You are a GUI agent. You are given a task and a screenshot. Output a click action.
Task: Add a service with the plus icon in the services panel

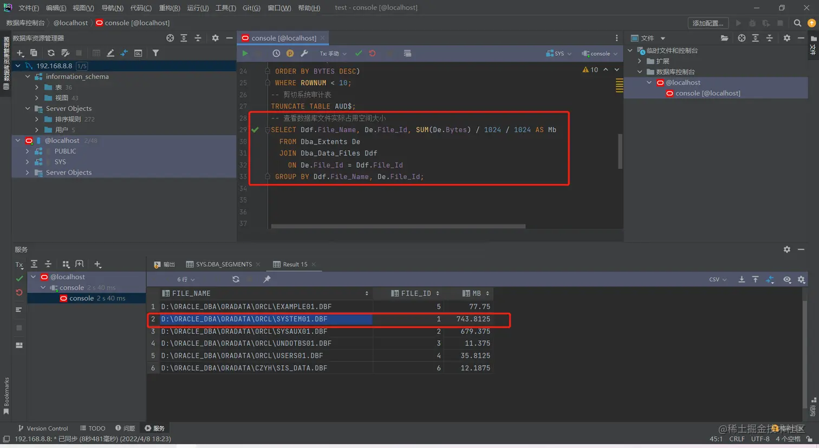pyautogui.click(x=97, y=264)
